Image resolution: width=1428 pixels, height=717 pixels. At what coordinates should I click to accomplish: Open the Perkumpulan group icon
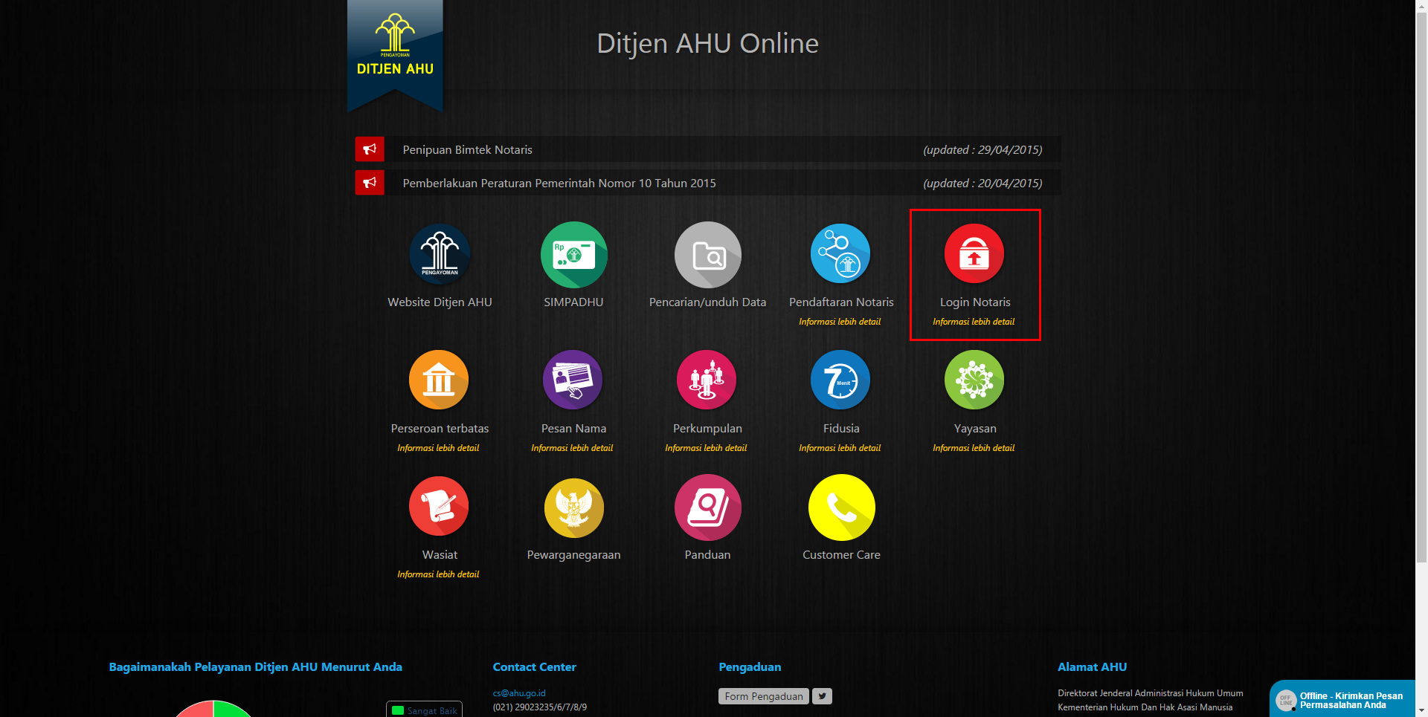(x=707, y=380)
